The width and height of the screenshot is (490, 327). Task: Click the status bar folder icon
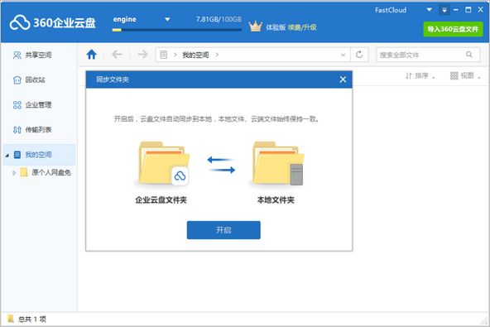pyautogui.click(x=11, y=319)
